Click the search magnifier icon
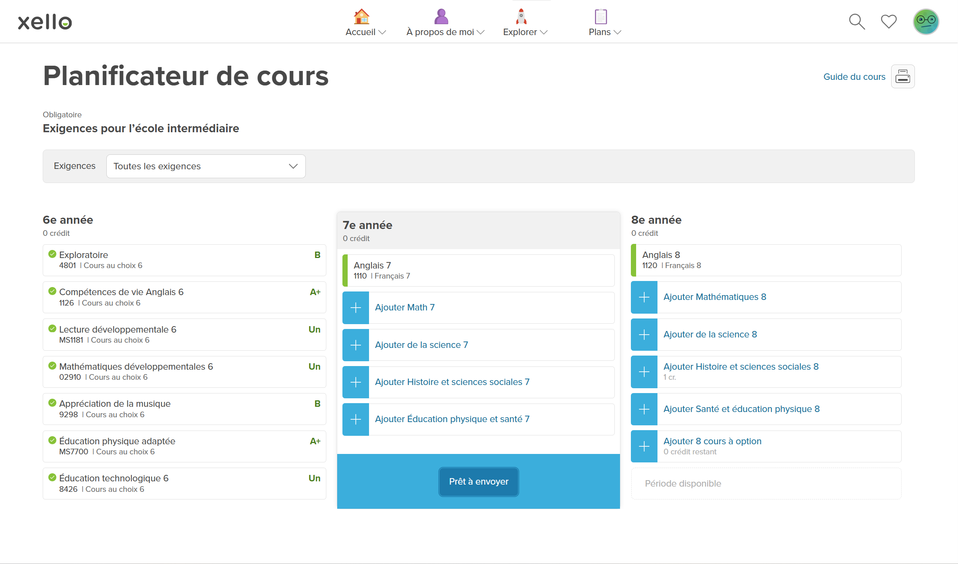This screenshot has height=564, width=958. coord(856,22)
